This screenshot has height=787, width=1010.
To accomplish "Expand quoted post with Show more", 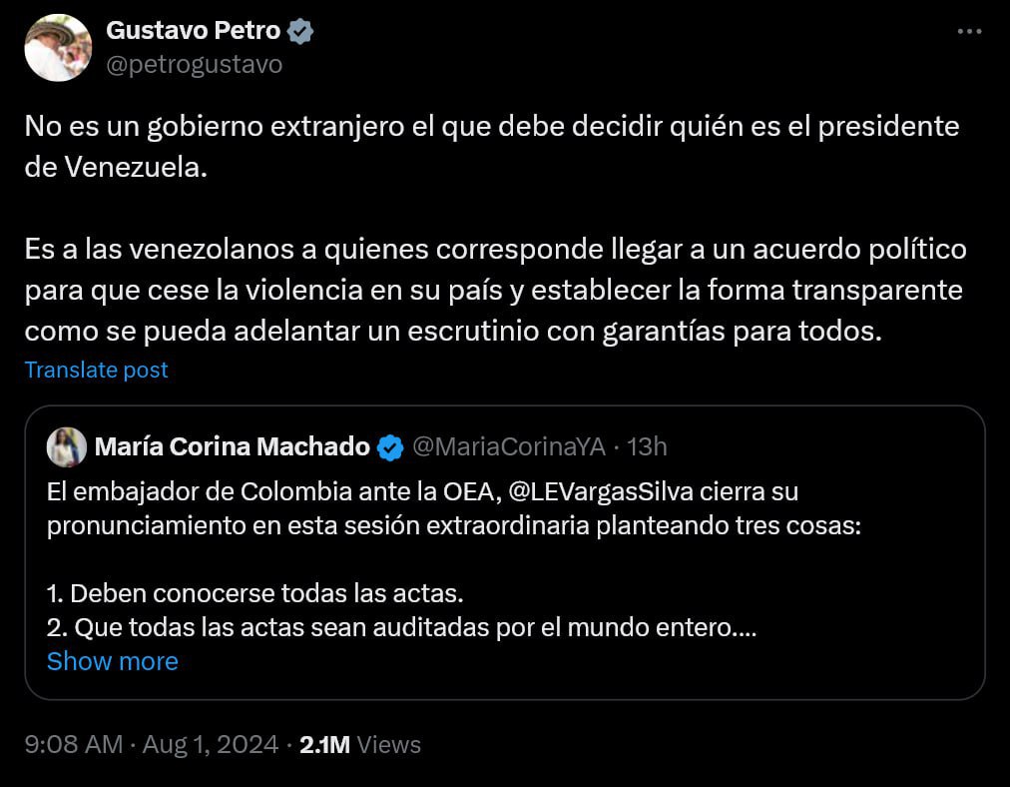I will tap(112, 661).
